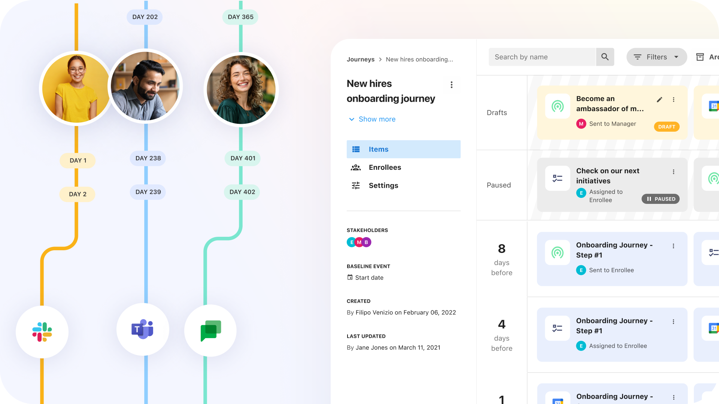Click New hires onboarding breadcrumb text

(x=419, y=59)
